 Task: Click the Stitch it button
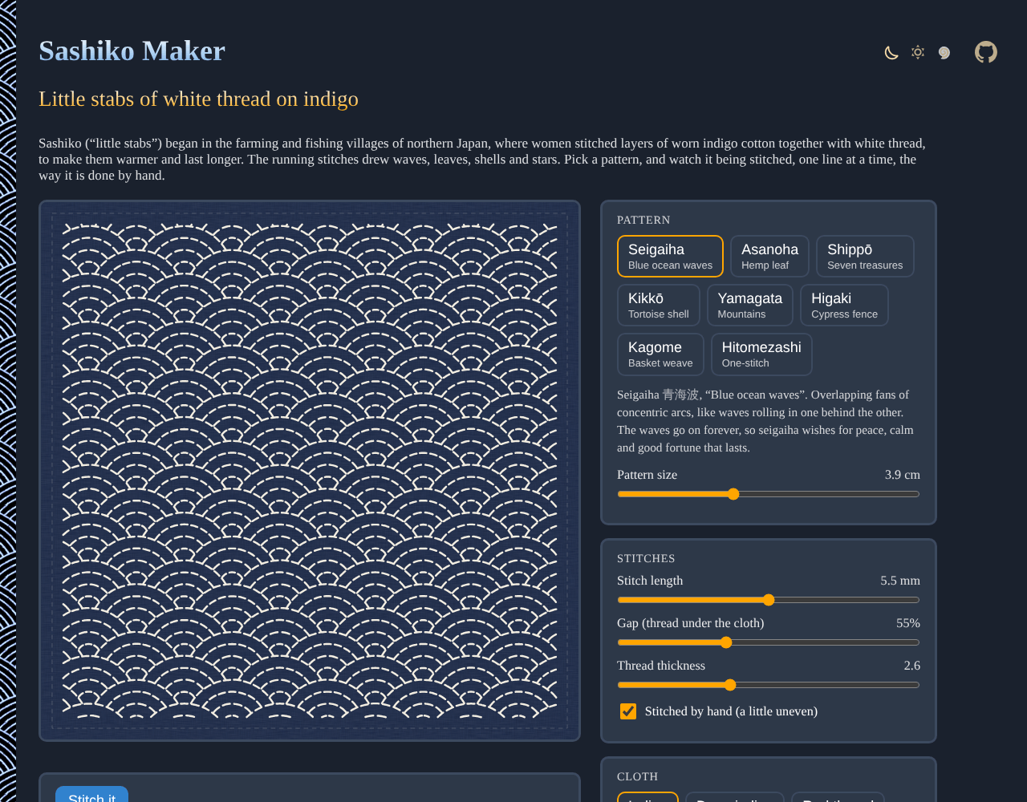pyautogui.click(x=91, y=794)
